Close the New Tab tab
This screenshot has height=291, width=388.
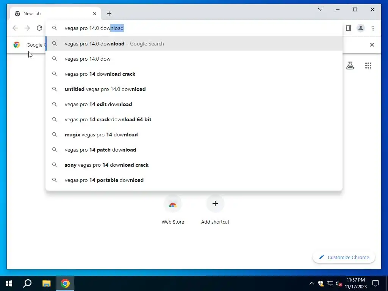94,14
